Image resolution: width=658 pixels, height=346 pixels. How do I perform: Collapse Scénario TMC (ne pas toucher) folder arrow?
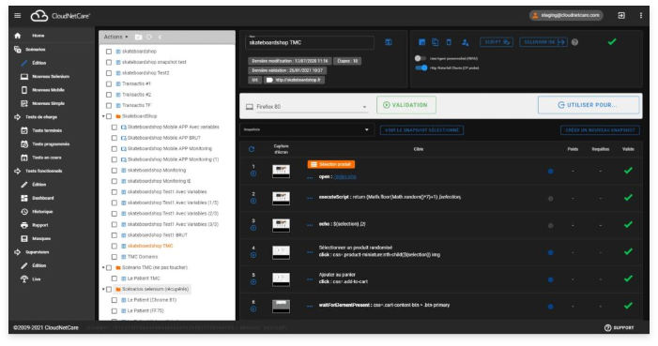pyautogui.click(x=103, y=267)
